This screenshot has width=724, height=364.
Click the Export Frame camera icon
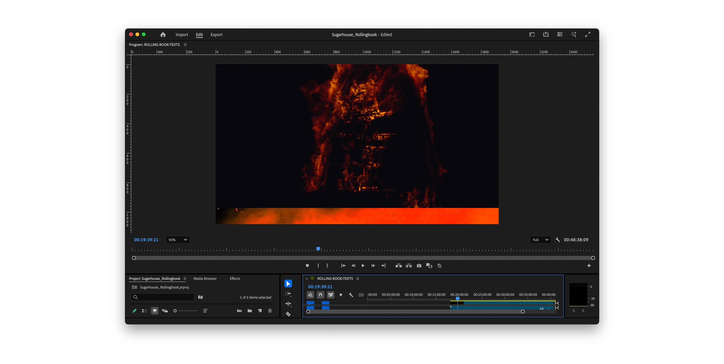tap(419, 265)
